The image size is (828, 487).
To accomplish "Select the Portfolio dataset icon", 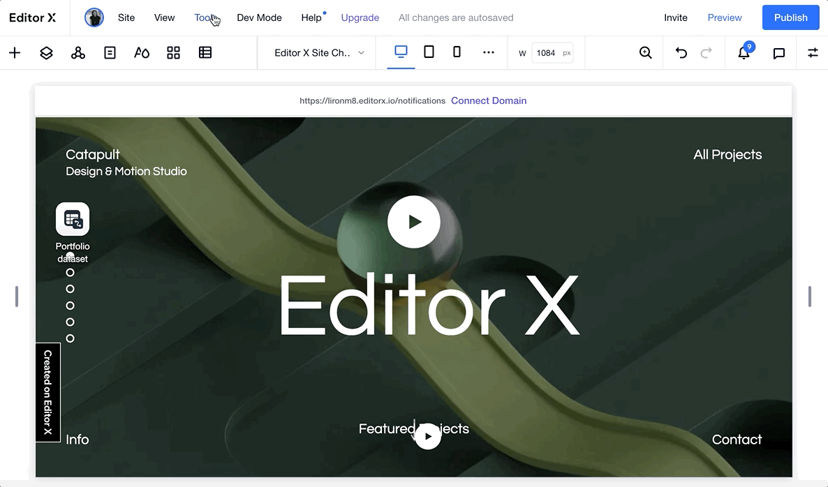I will point(73,219).
